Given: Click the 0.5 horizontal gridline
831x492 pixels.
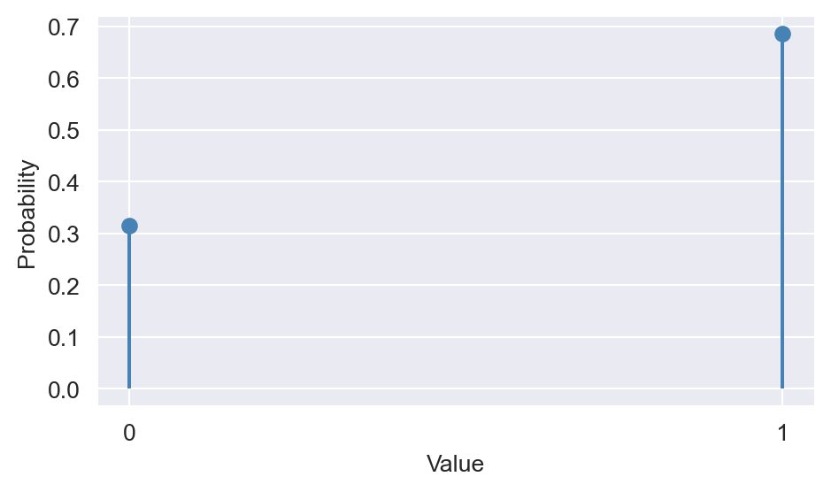Looking at the screenshot, I should coord(456,129).
